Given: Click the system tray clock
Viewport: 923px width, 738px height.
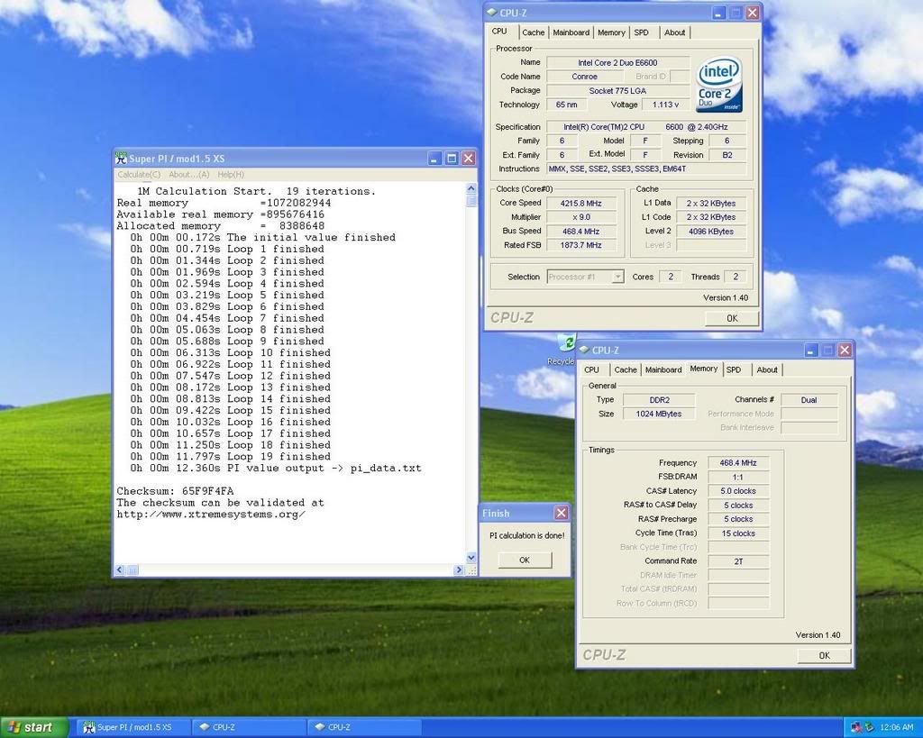Looking at the screenshot, I should [899, 726].
